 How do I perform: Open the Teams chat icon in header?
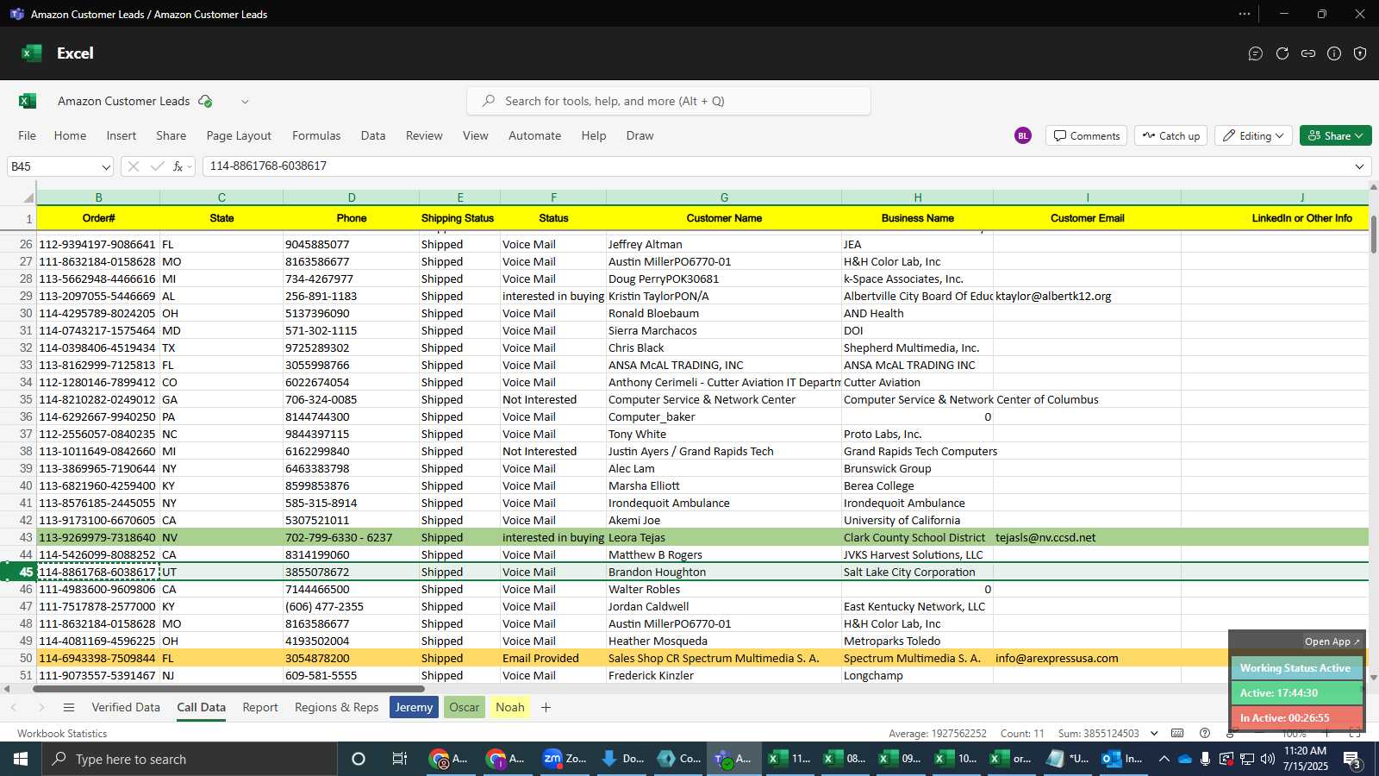point(1256,53)
